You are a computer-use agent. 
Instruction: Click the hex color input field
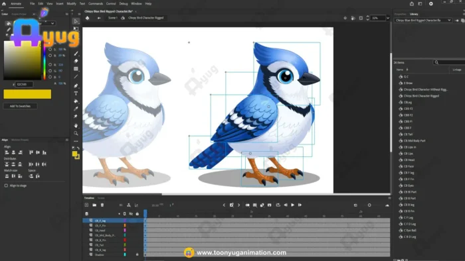coord(24,84)
